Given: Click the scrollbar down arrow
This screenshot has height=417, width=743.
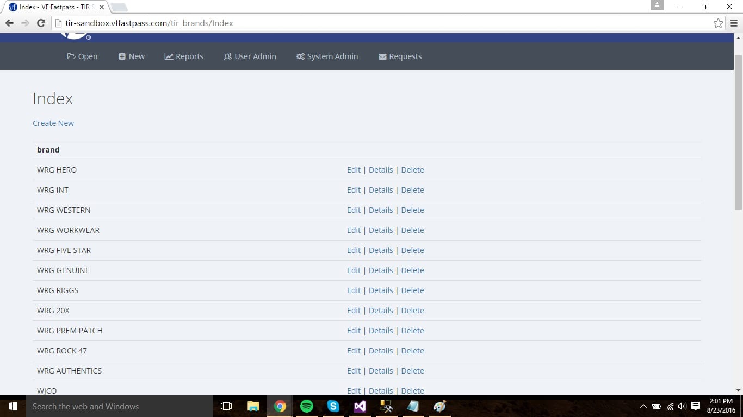Looking at the screenshot, I should point(738,390).
